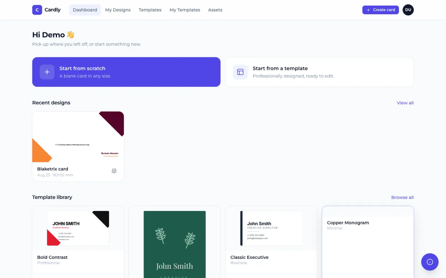Screen dimensions: 446x278
Task: Click the Create card button
Action: 380,10
